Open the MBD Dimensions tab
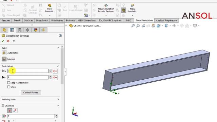This screenshot has height=122, width=217. pyautogui.click(x=87, y=20)
